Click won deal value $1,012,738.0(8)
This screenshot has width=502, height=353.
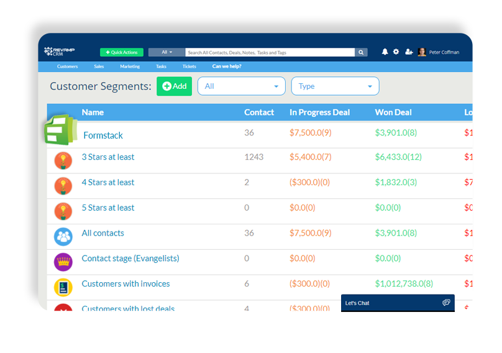click(404, 284)
